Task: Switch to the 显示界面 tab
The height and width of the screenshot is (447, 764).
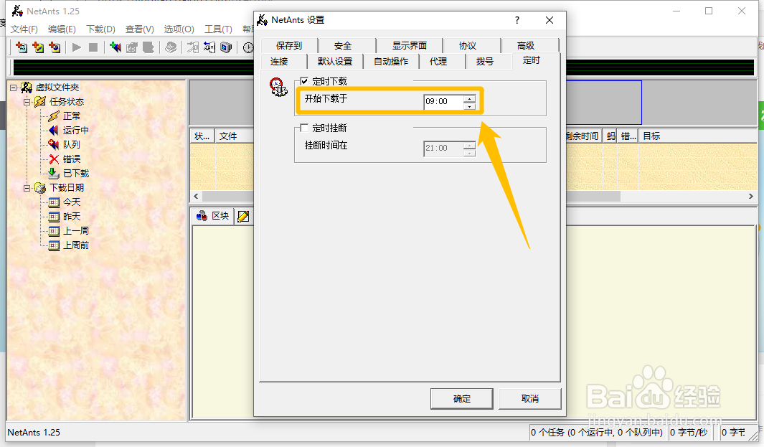Action: [410, 46]
